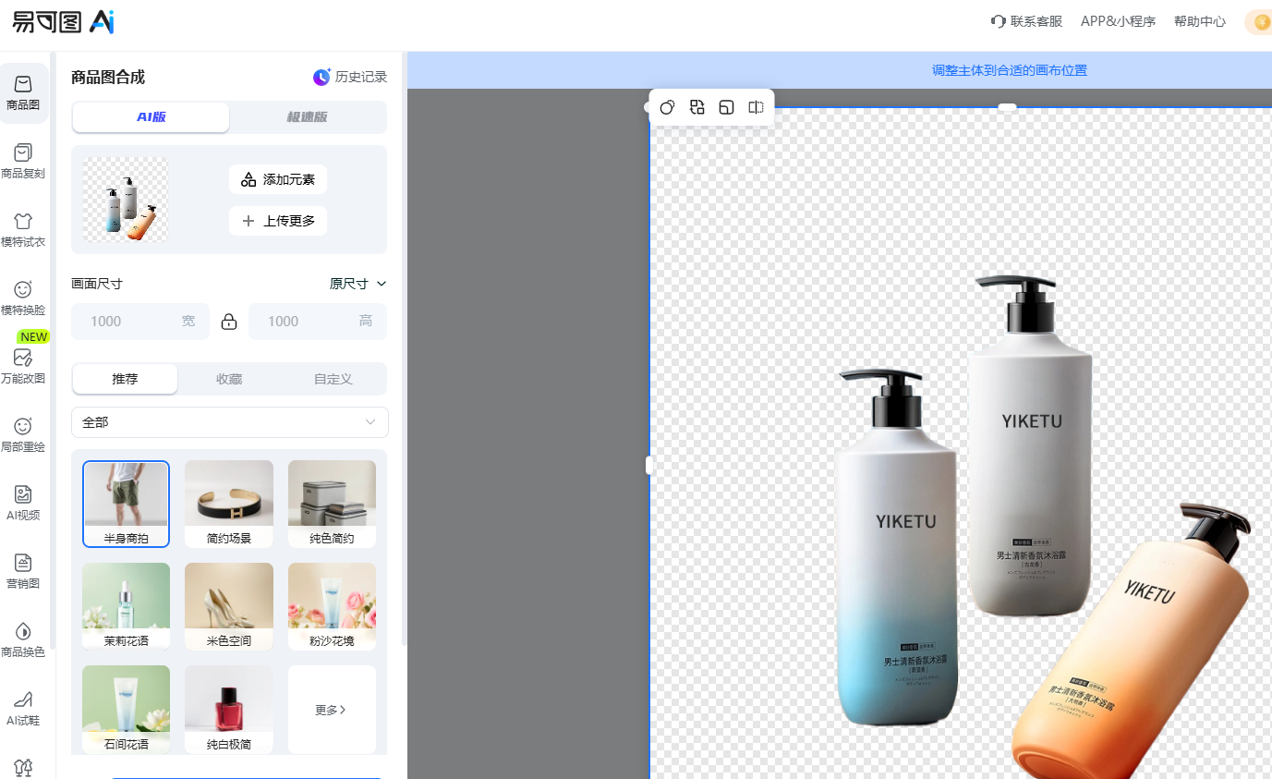The height and width of the screenshot is (779, 1272).
Task: Open the AI视频 sidebar tool
Action: click(x=23, y=504)
